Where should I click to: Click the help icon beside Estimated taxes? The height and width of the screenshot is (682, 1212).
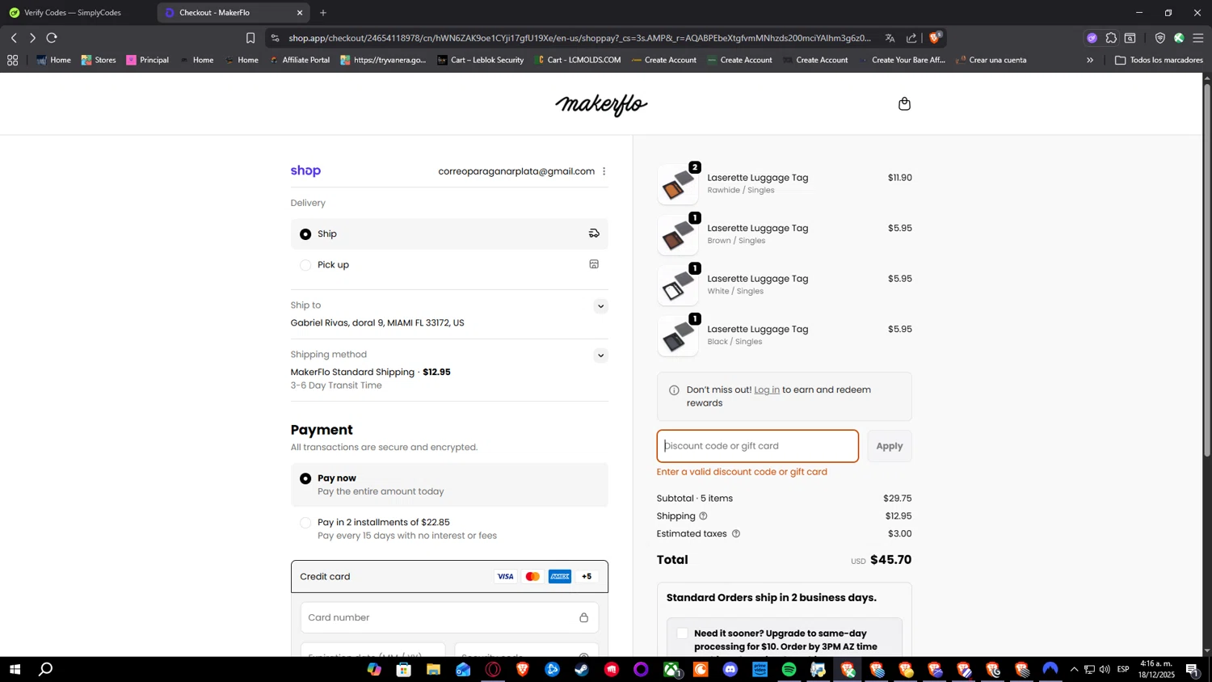735,534
